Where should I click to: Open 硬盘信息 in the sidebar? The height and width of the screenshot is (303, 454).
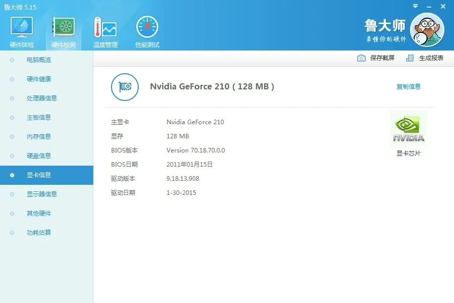point(46,156)
